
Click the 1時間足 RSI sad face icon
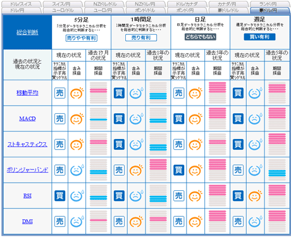tap(136, 196)
